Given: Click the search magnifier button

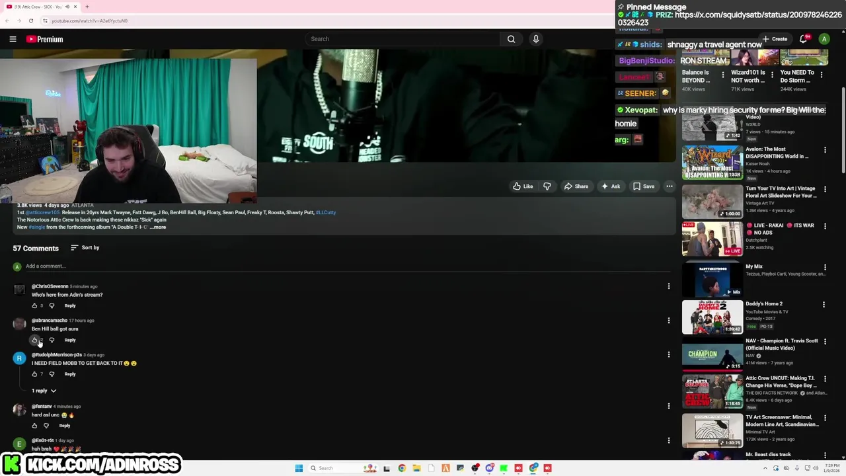Looking at the screenshot, I should (x=511, y=39).
